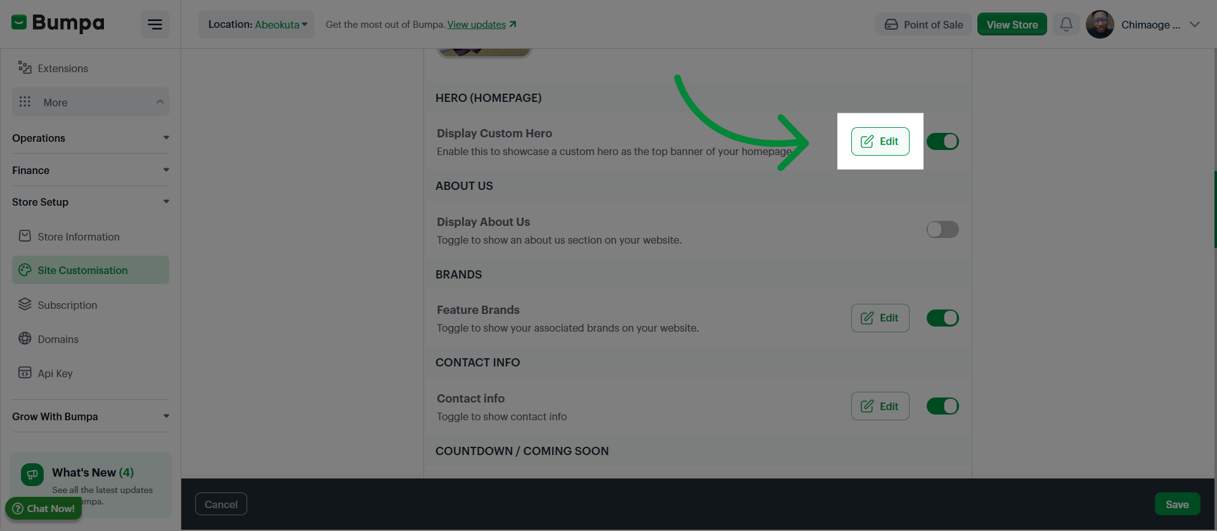Cancel the customisation changes
This screenshot has width=1217, height=531.
point(221,504)
